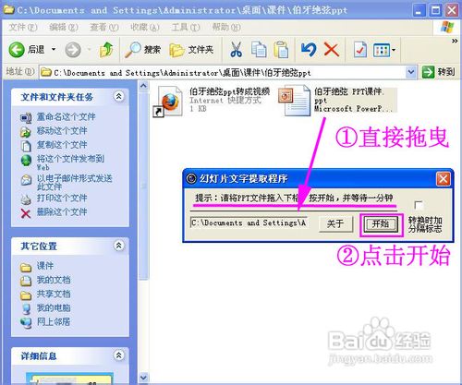The image size is (462, 385).
Task: Open the Views dropdown button
Action: [384, 50]
